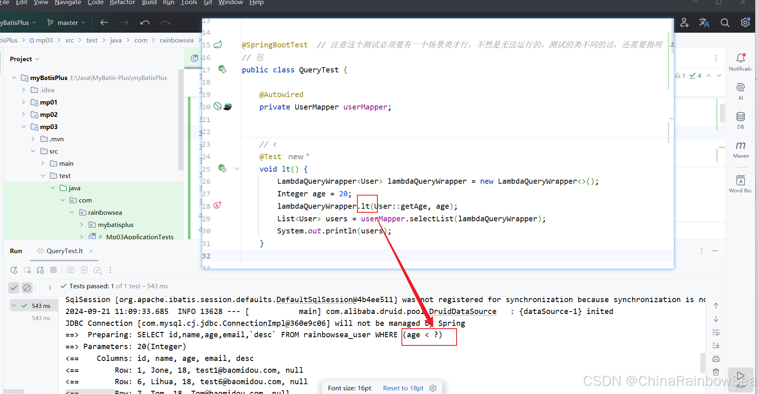Collapse the mp03 module

(x=23, y=127)
